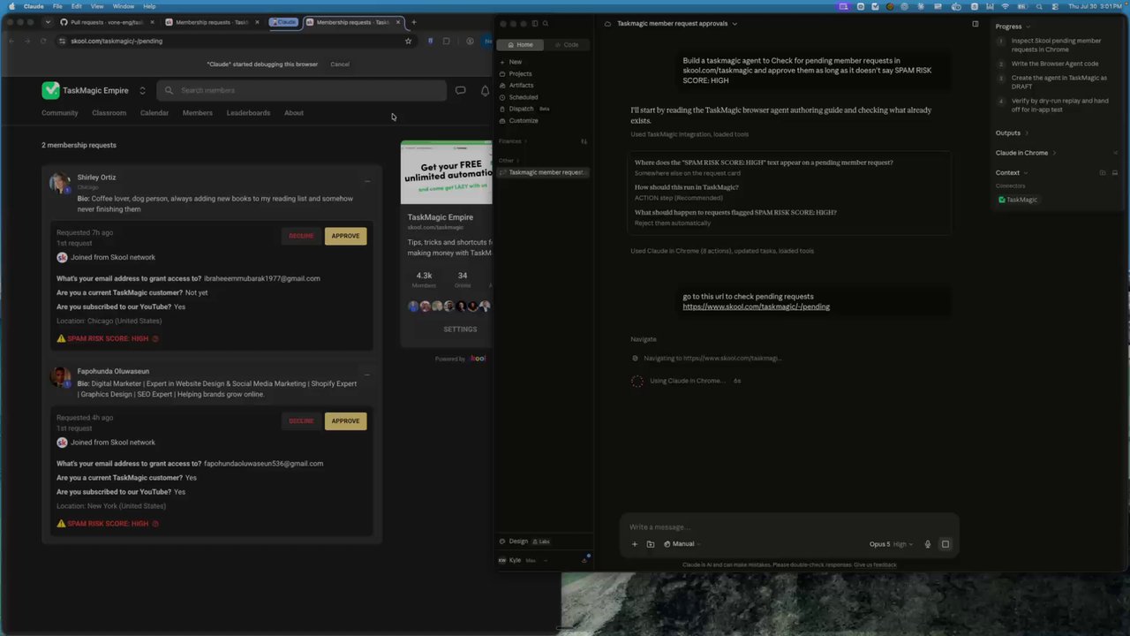Click the stop response button

coord(945,544)
